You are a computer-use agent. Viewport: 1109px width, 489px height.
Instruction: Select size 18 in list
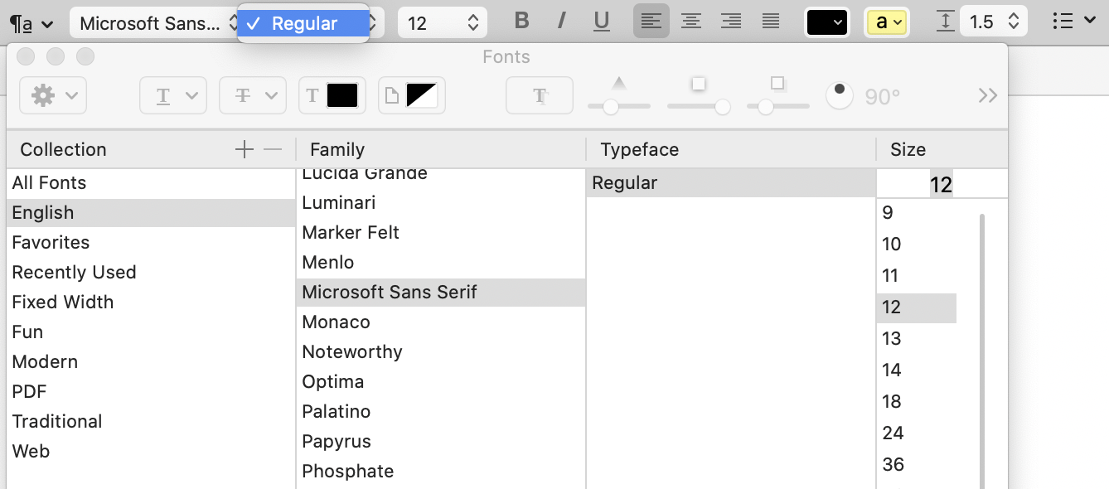(917, 402)
